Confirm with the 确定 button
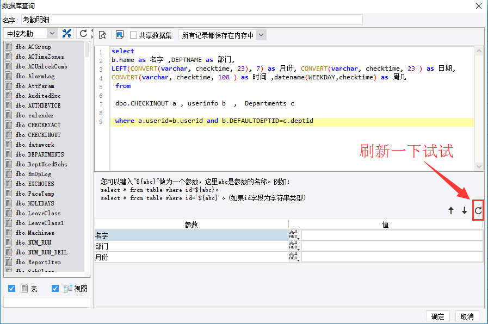The height and width of the screenshot is (324, 488). (437, 316)
